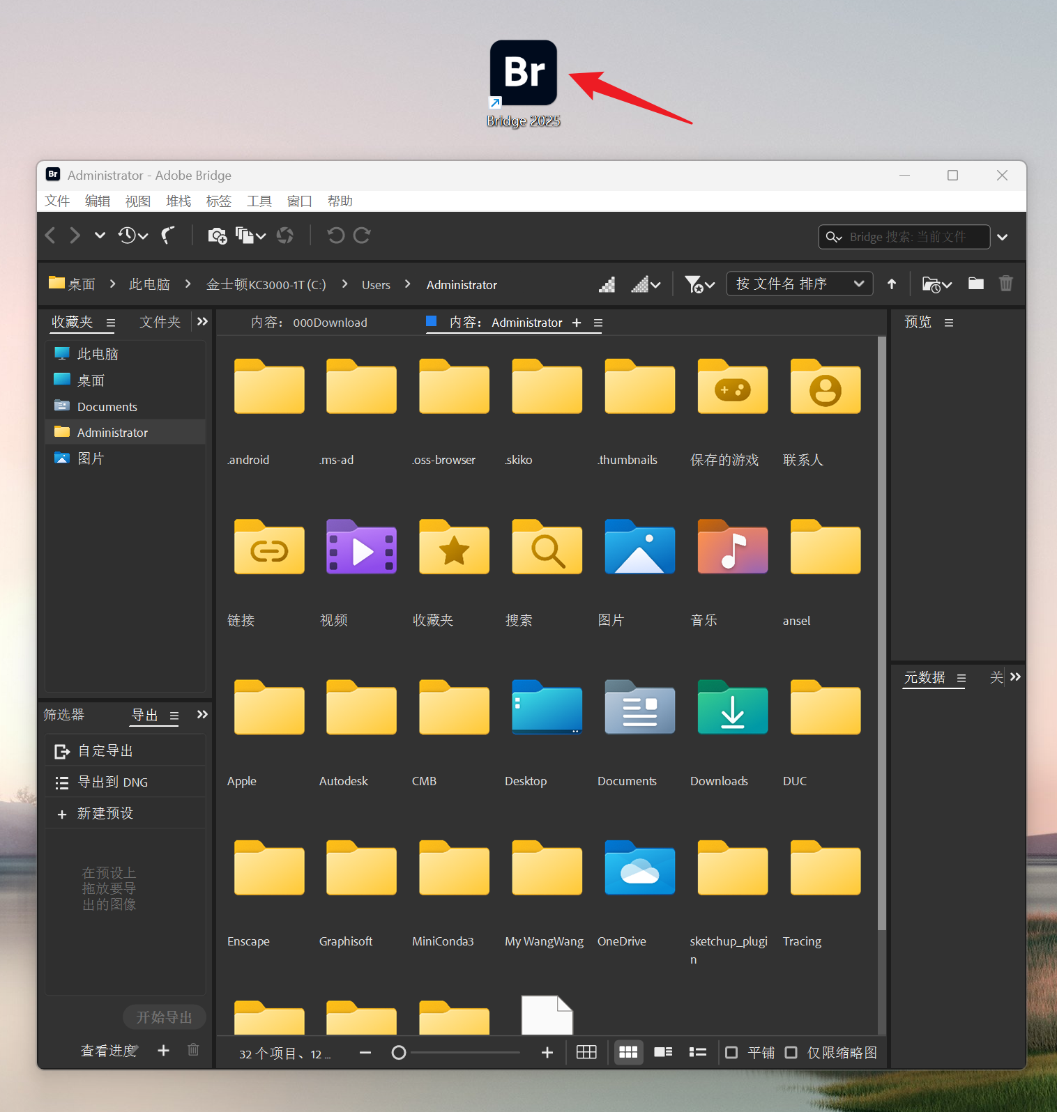Click the thumbnail quality icon

point(607,284)
